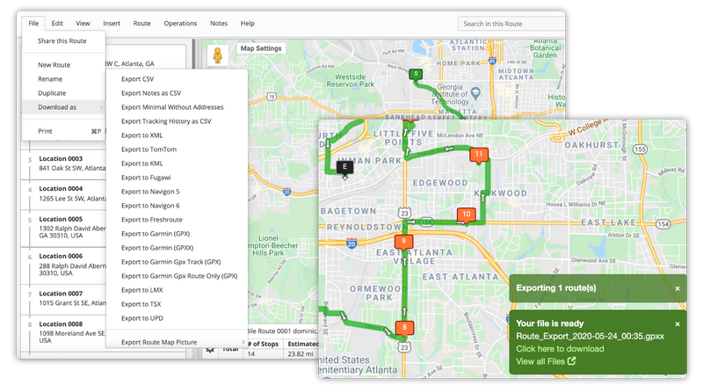Dismiss the Your file is ready notification
Image resolution: width=703 pixels, height=392 pixels.
678,323
